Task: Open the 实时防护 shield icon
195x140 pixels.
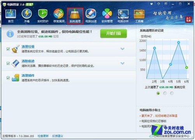Action: coord(43,16)
